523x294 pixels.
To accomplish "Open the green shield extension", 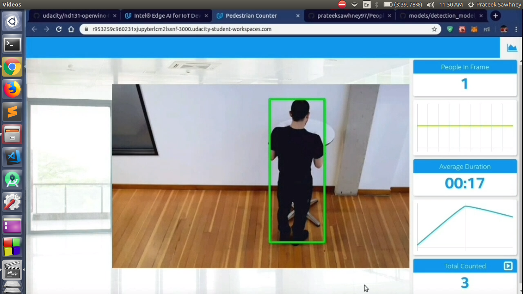I will tap(450, 29).
